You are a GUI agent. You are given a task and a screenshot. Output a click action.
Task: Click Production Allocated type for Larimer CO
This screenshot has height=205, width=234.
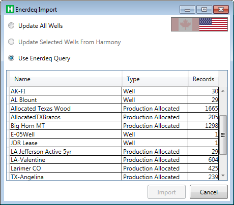coord(155,168)
